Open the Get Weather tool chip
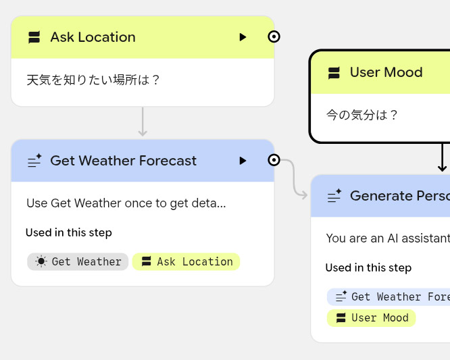The height and width of the screenshot is (360, 450). pos(78,261)
